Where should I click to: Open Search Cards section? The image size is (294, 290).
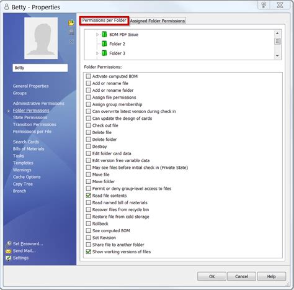(x=26, y=142)
